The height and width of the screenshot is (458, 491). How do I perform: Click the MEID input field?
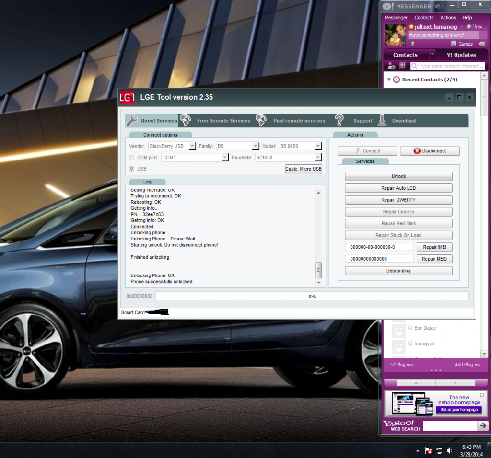click(x=380, y=259)
